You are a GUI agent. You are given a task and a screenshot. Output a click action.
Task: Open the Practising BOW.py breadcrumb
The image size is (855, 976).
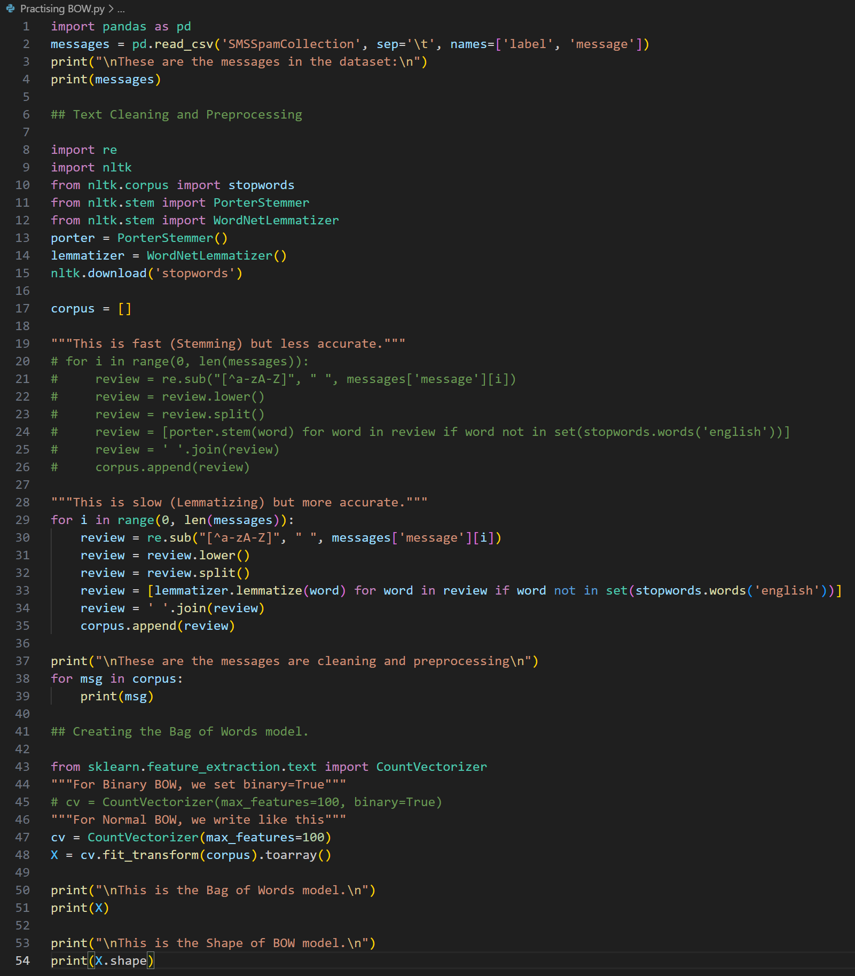pyautogui.click(x=62, y=9)
